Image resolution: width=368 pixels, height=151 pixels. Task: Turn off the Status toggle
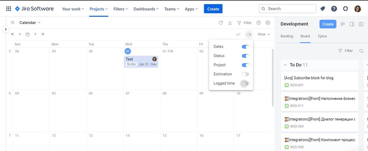point(245,56)
